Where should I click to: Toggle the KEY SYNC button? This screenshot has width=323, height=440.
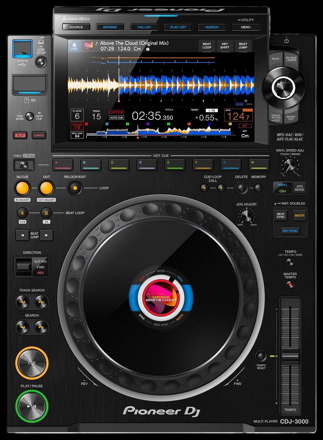coord(290,231)
